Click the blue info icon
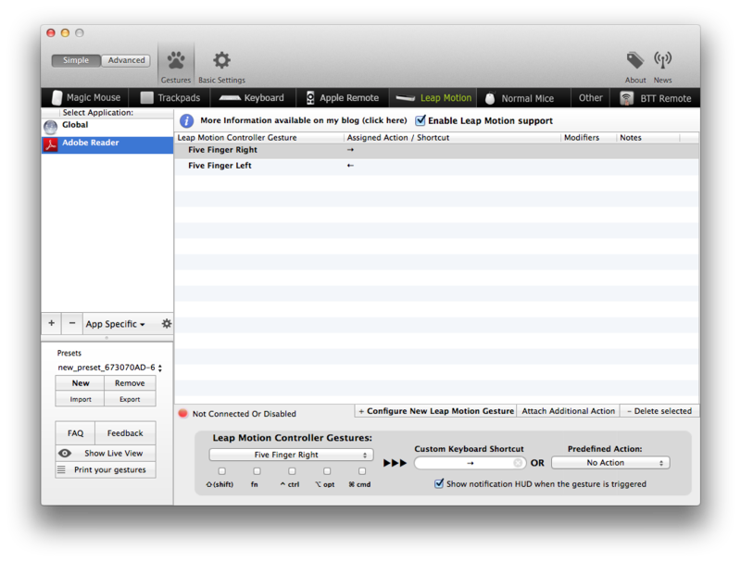This screenshot has width=741, height=562. tap(187, 121)
